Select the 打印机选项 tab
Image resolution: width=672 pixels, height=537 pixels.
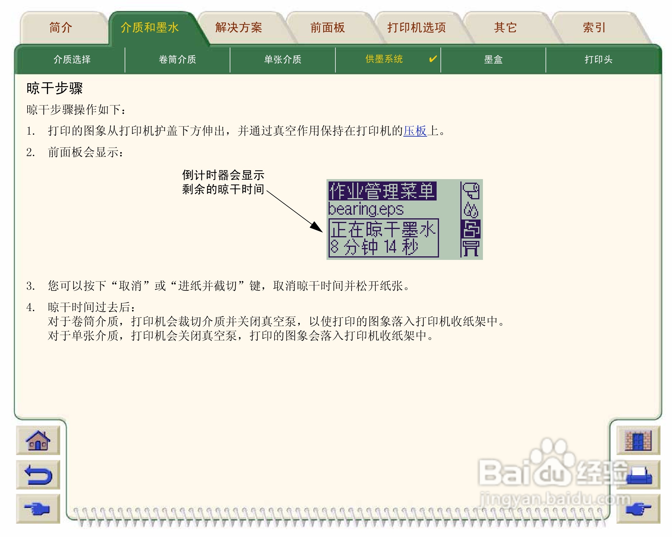click(x=416, y=28)
